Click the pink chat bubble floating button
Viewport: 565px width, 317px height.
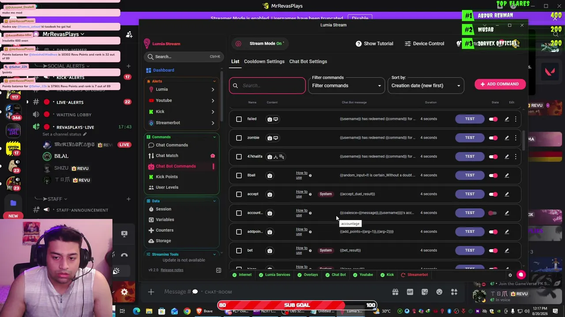click(x=521, y=275)
